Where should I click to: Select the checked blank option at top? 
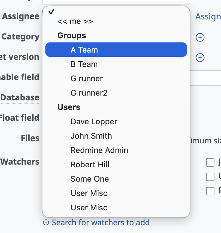point(116,12)
